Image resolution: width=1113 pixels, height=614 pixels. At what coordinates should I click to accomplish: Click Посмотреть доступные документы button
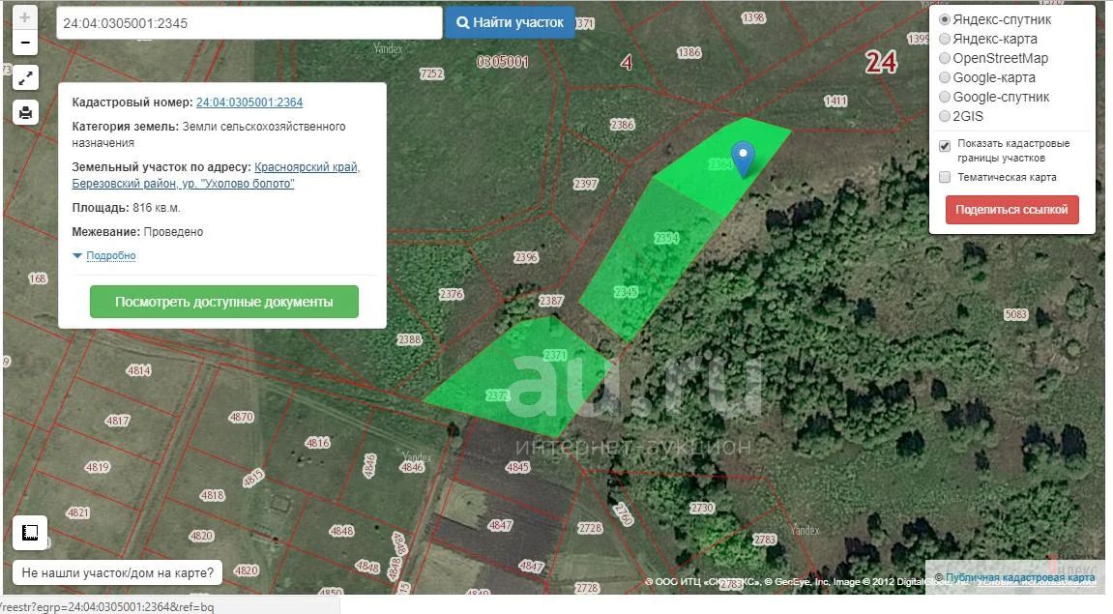coord(223,302)
